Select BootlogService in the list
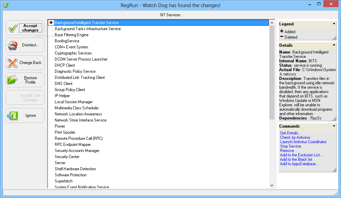This screenshot has height=198, width=341. pos(67,41)
